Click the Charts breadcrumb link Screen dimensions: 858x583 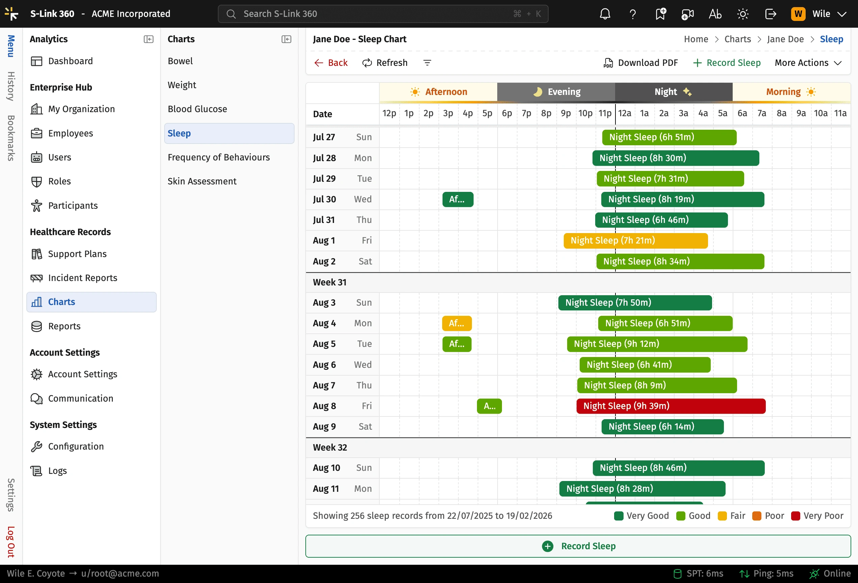point(737,39)
